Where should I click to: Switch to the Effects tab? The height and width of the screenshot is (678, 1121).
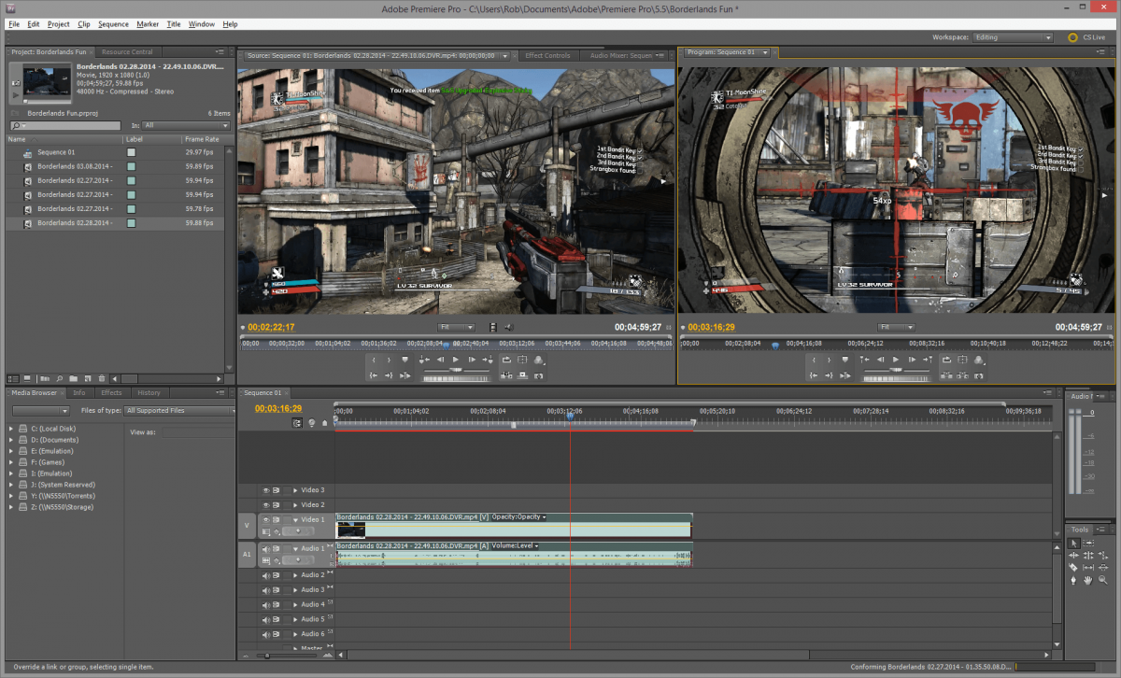(x=111, y=393)
